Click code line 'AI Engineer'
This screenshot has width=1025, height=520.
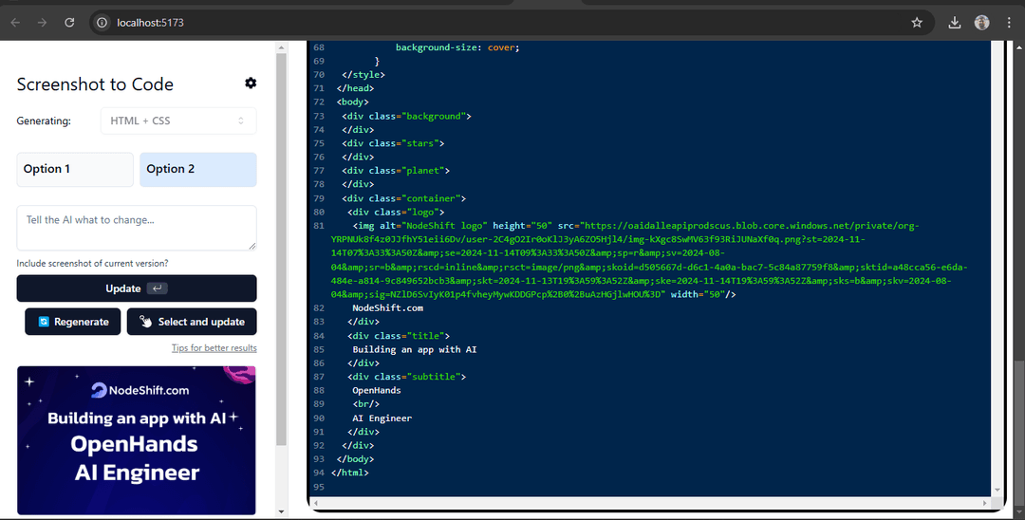click(x=382, y=418)
